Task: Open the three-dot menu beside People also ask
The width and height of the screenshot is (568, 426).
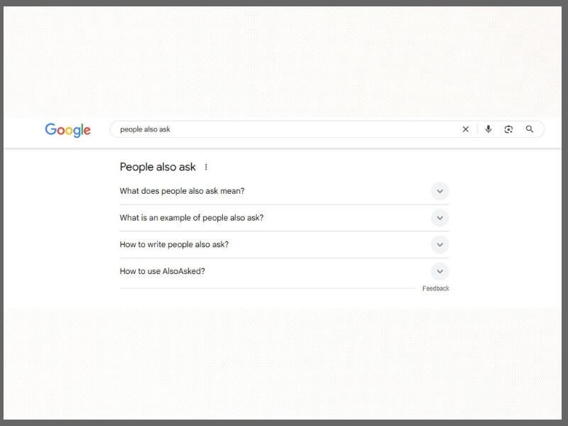Action: coord(205,167)
